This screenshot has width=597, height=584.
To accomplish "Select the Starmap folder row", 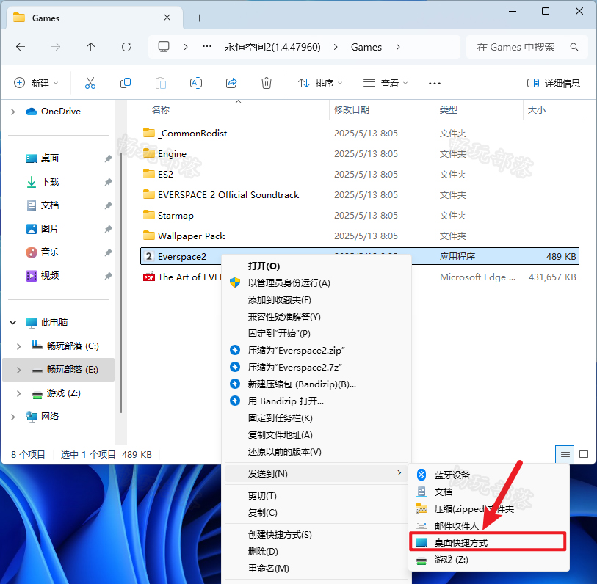I will pyautogui.click(x=360, y=216).
